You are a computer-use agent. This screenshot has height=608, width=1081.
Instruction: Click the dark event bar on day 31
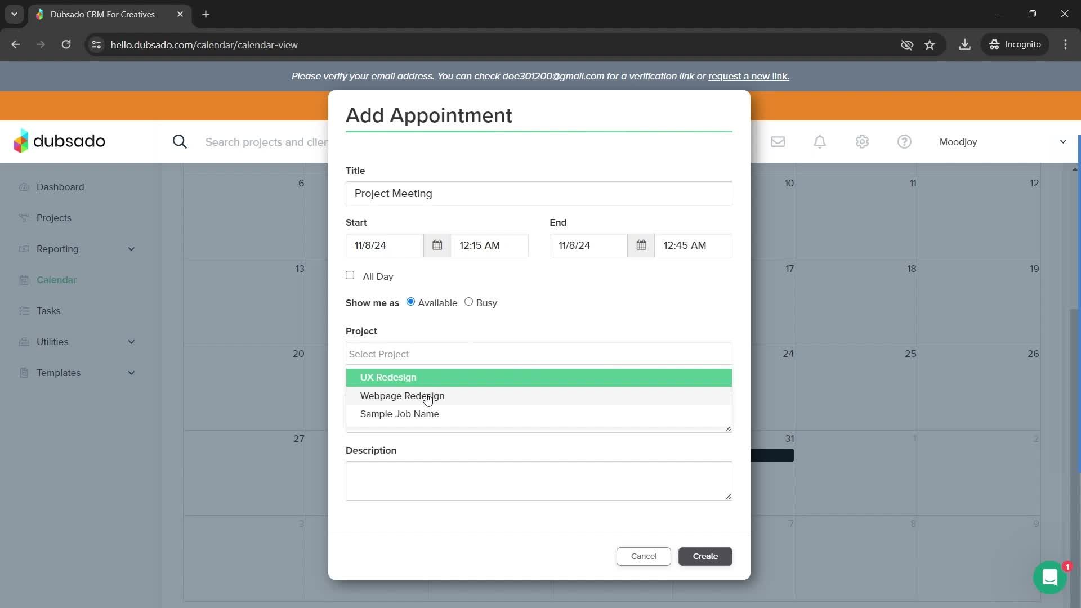pyautogui.click(x=772, y=455)
